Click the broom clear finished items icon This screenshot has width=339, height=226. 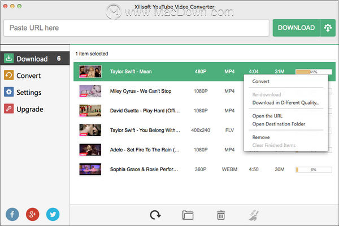(x=254, y=215)
